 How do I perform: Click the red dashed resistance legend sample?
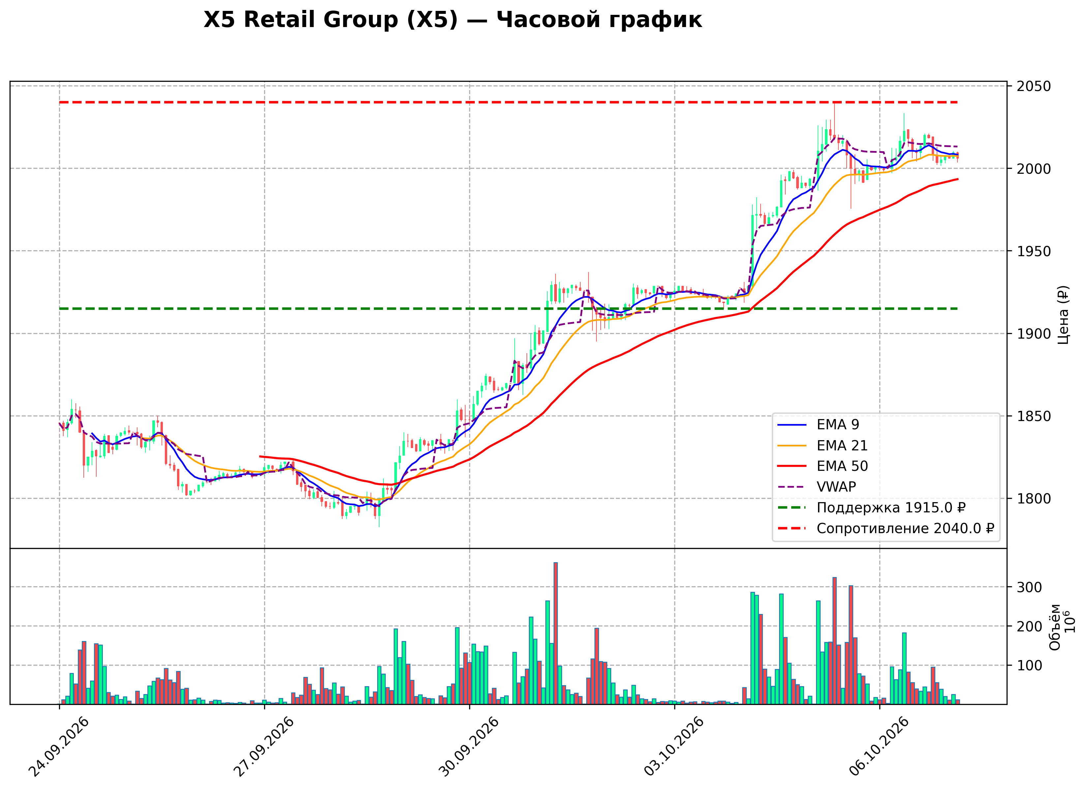click(x=792, y=529)
